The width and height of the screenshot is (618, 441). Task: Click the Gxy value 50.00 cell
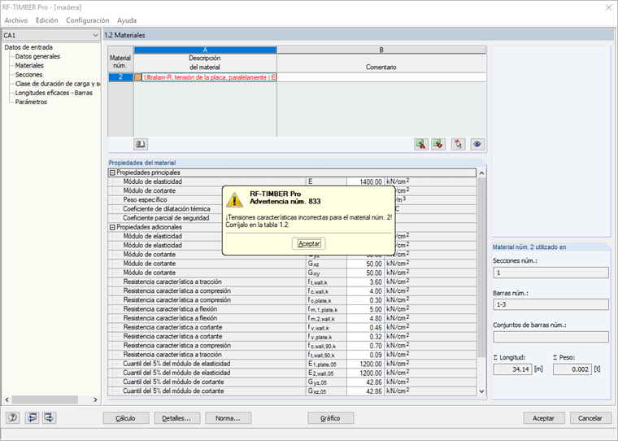pos(365,273)
